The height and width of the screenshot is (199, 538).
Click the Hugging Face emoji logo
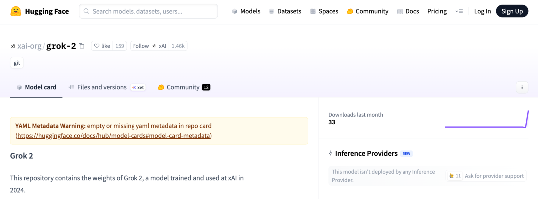click(15, 11)
